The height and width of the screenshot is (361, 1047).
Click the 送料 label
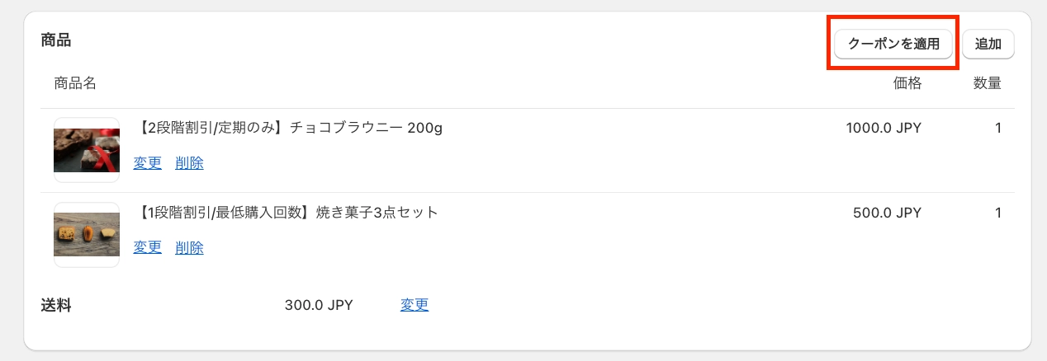56,305
